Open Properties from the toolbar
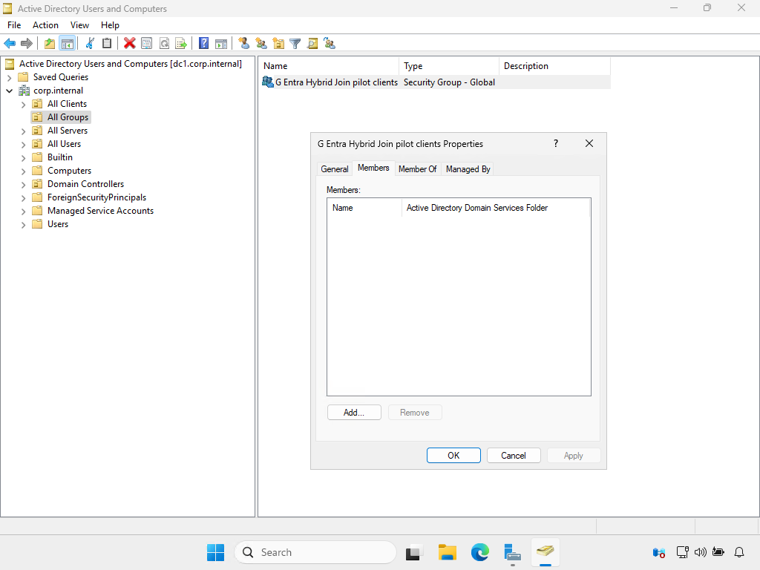This screenshot has width=760, height=570. tap(146, 44)
